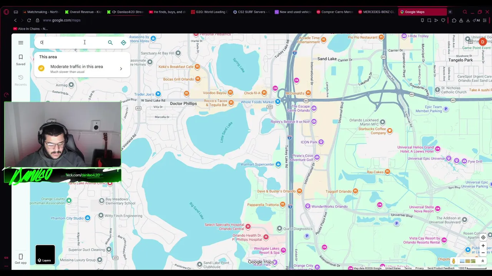The image size is (492, 276).
Task: Open the Google account avatar D
Action: click(483, 42)
